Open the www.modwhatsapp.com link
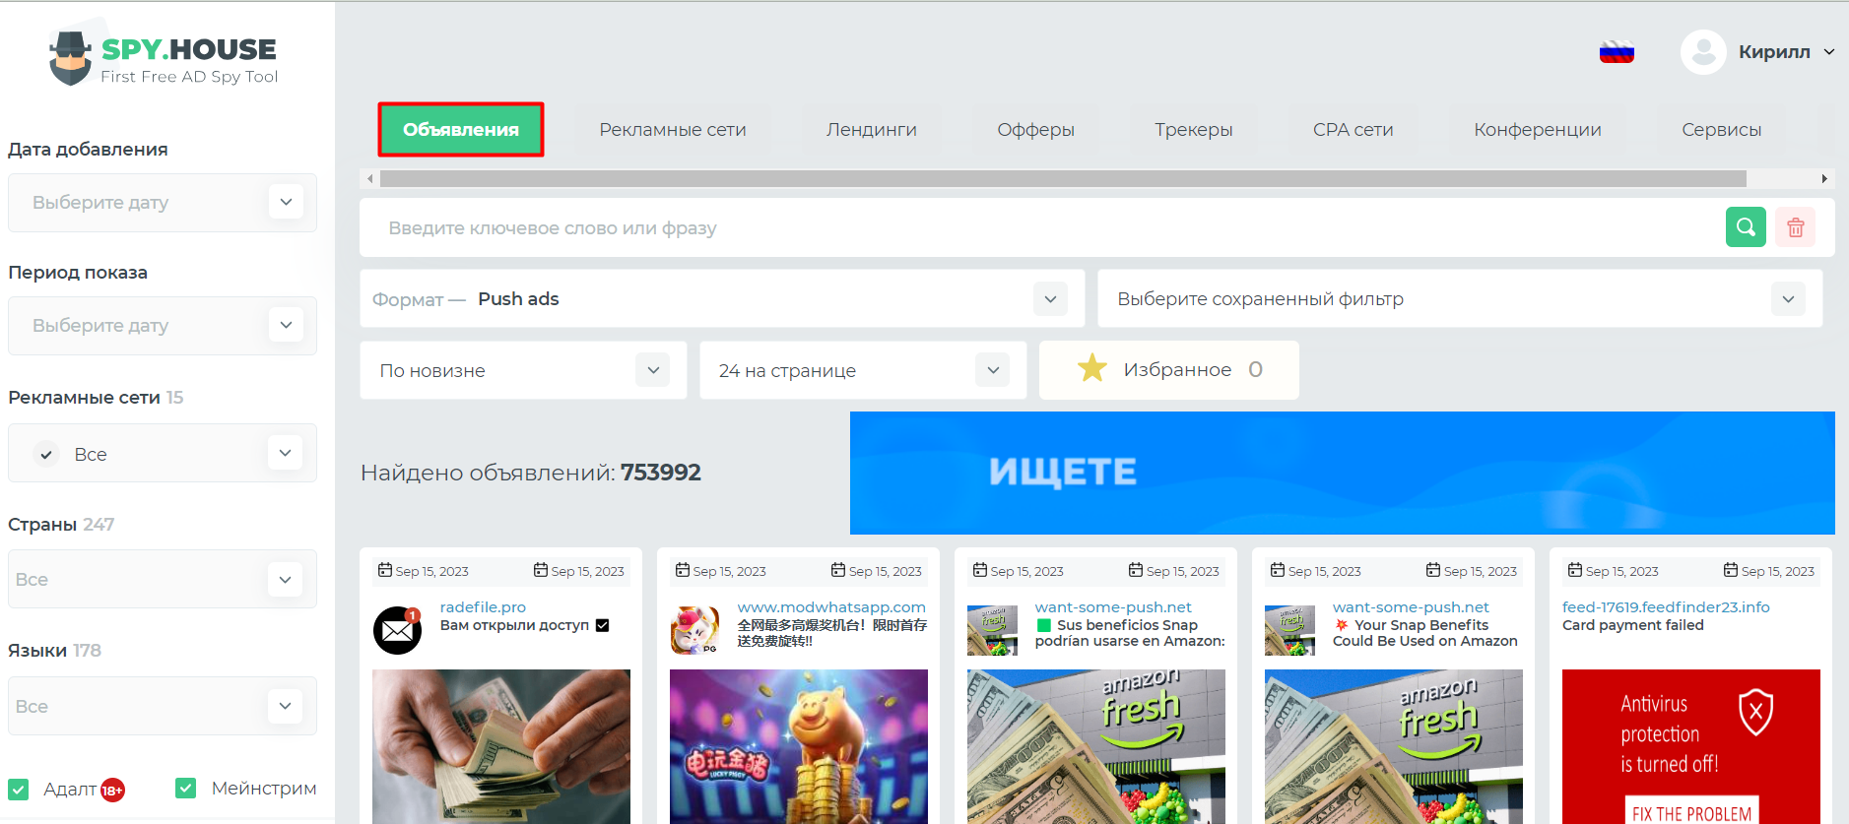 (831, 607)
